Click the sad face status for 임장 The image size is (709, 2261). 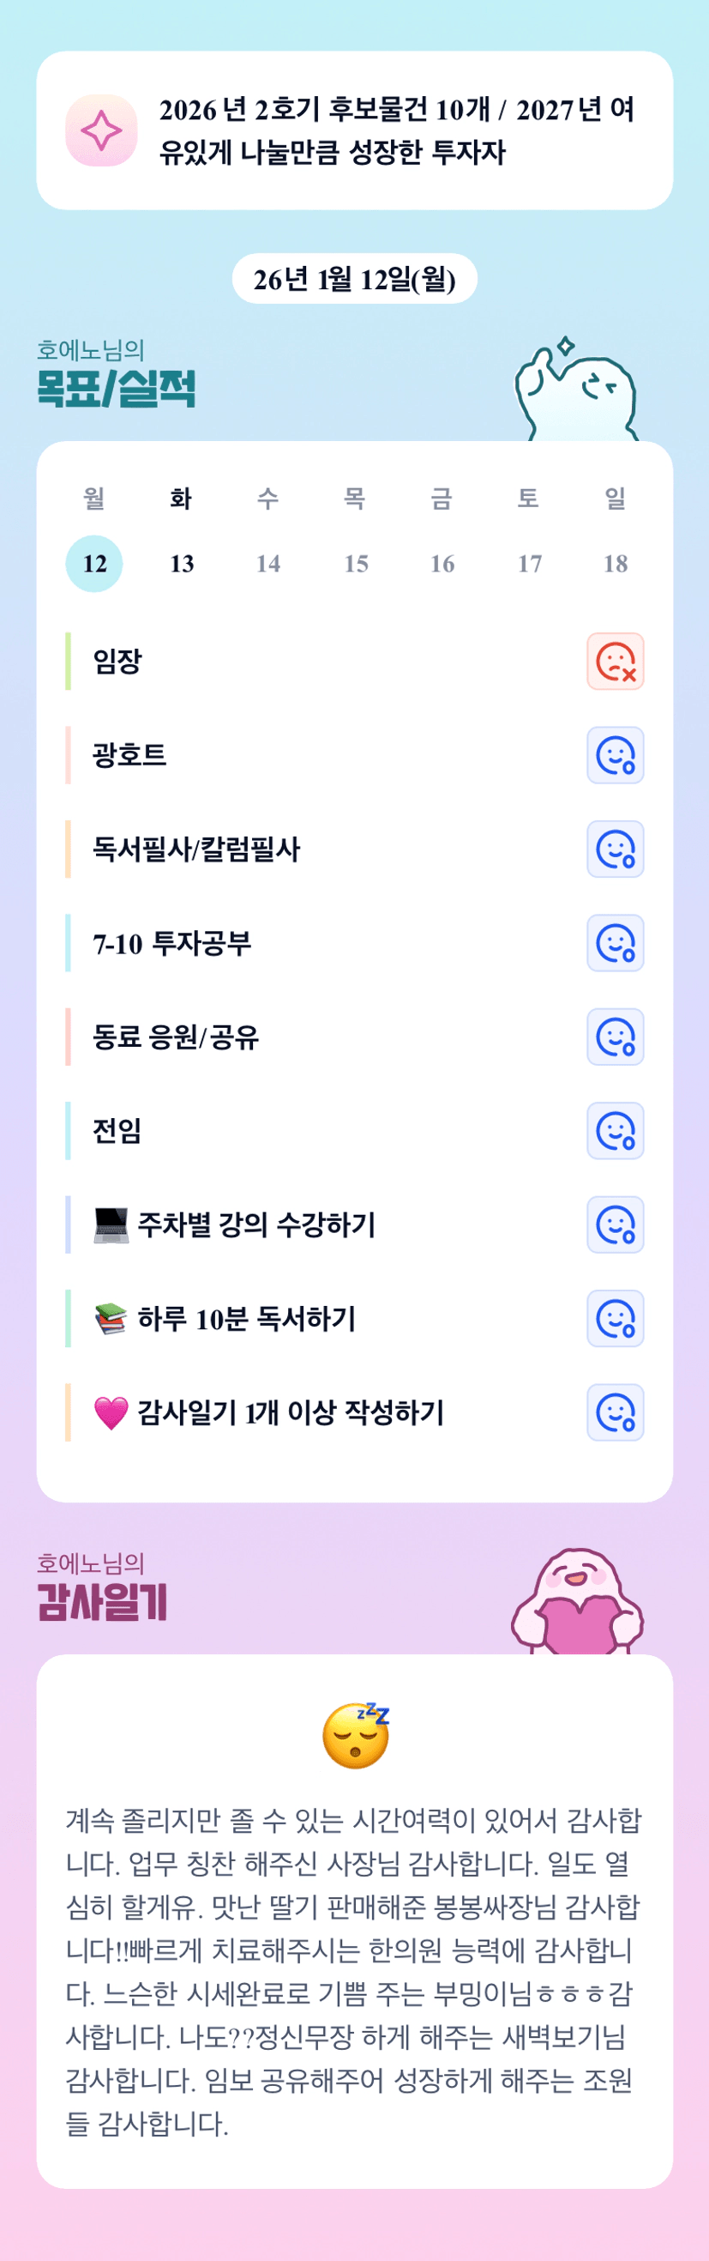point(615,661)
